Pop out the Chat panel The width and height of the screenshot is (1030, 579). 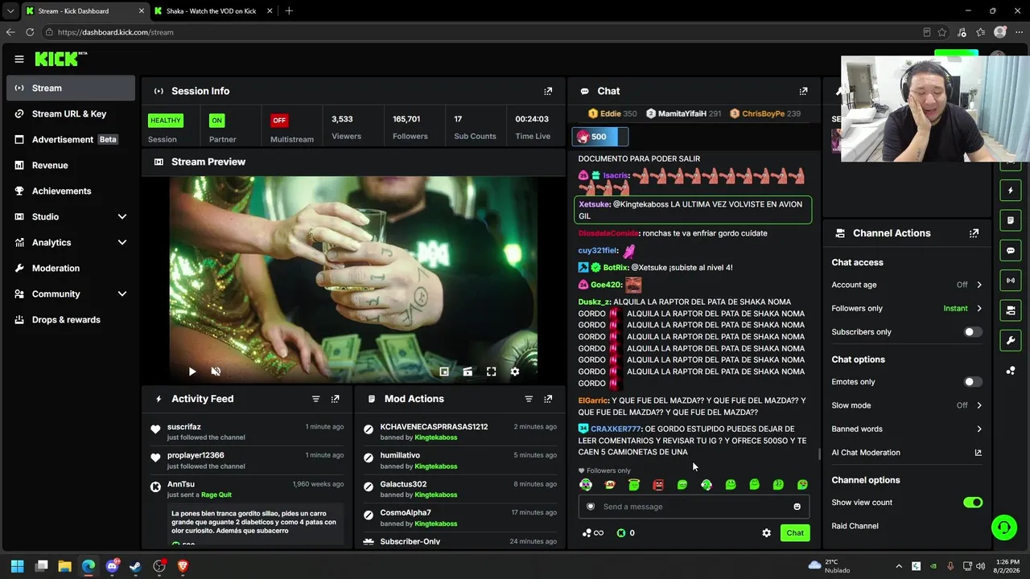pyautogui.click(x=803, y=91)
